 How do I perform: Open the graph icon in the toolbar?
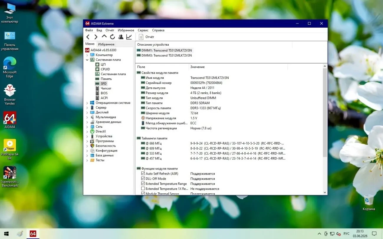[x=129, y=37]
